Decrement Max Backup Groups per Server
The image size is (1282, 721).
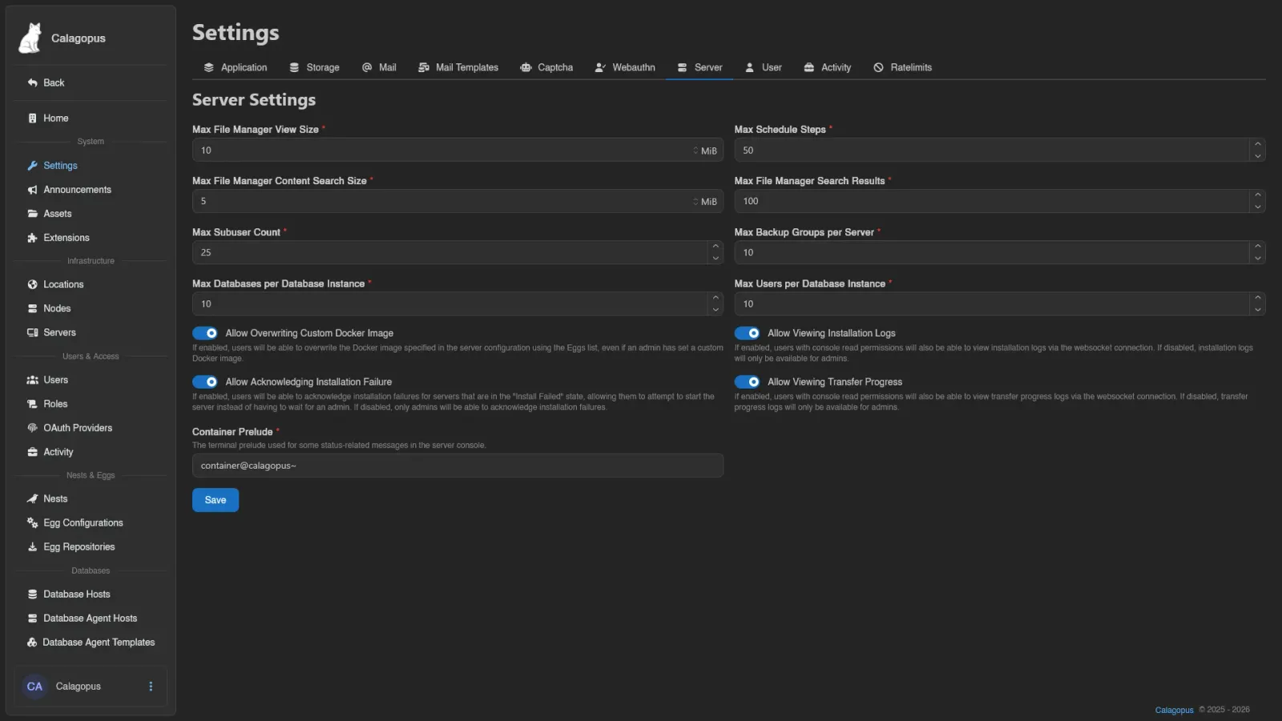coord(1258,258)
